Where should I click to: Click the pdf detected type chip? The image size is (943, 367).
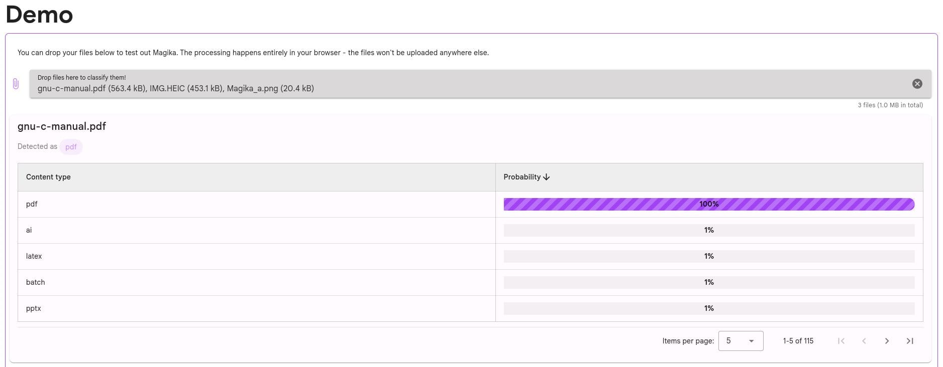click(71, 147)
